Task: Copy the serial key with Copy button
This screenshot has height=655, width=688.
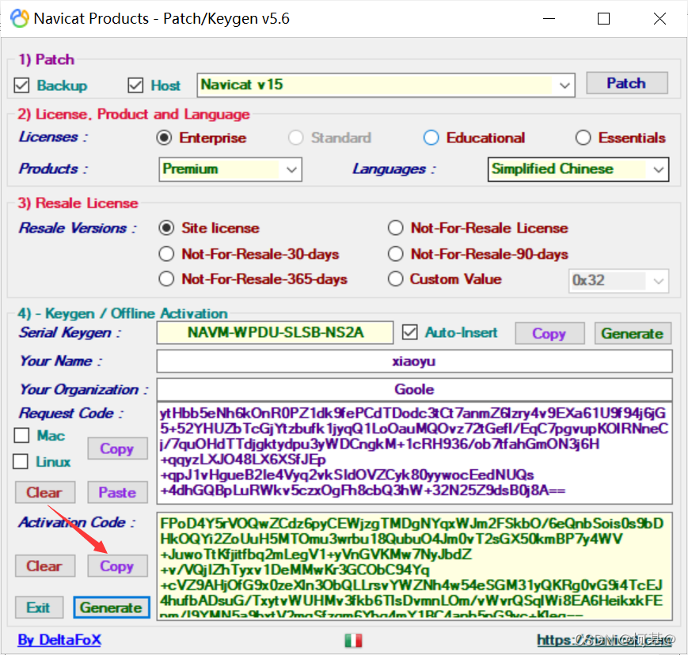Action: [x=549, y=334]
